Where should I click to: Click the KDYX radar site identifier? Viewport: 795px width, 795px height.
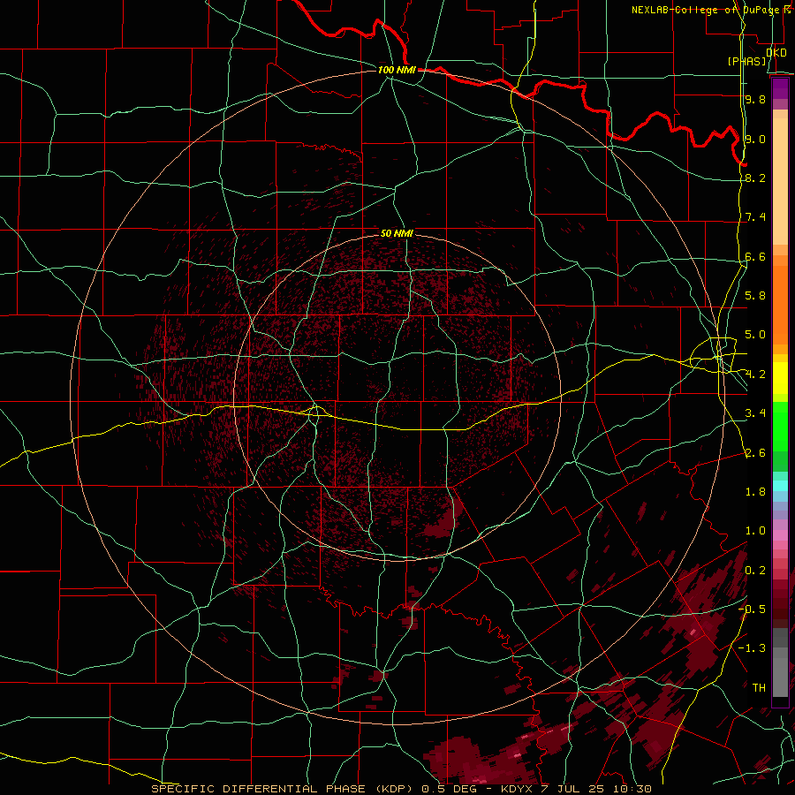click(519, 789)
